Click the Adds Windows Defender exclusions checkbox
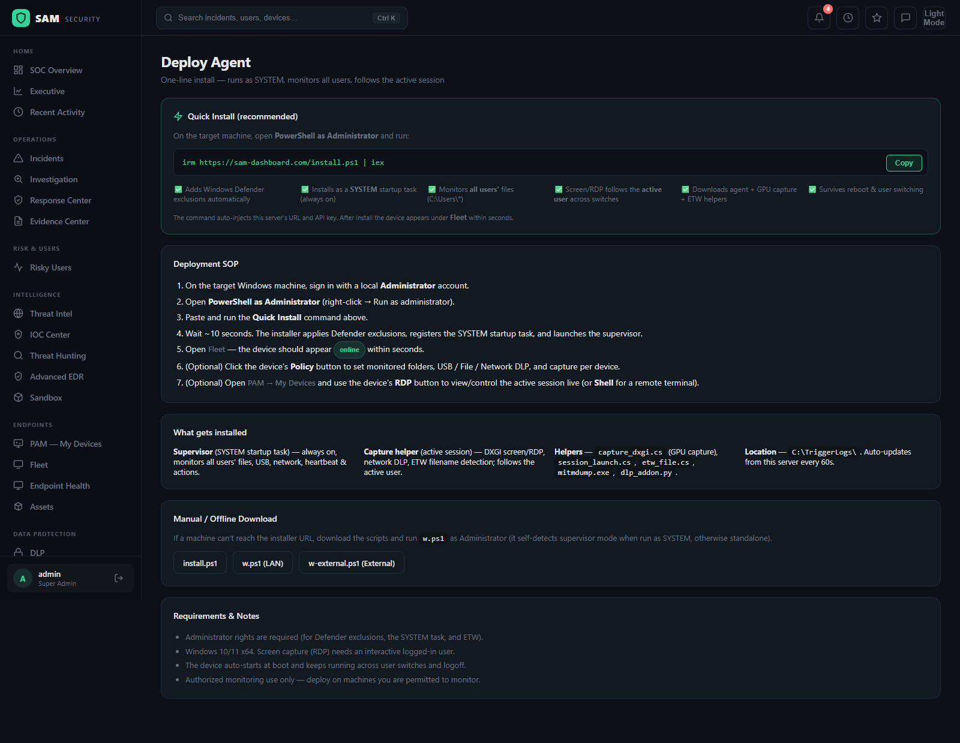 [x=178, y=189]
